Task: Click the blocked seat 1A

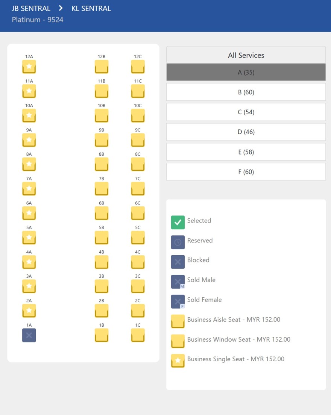Action: click(x=29, y=335)
